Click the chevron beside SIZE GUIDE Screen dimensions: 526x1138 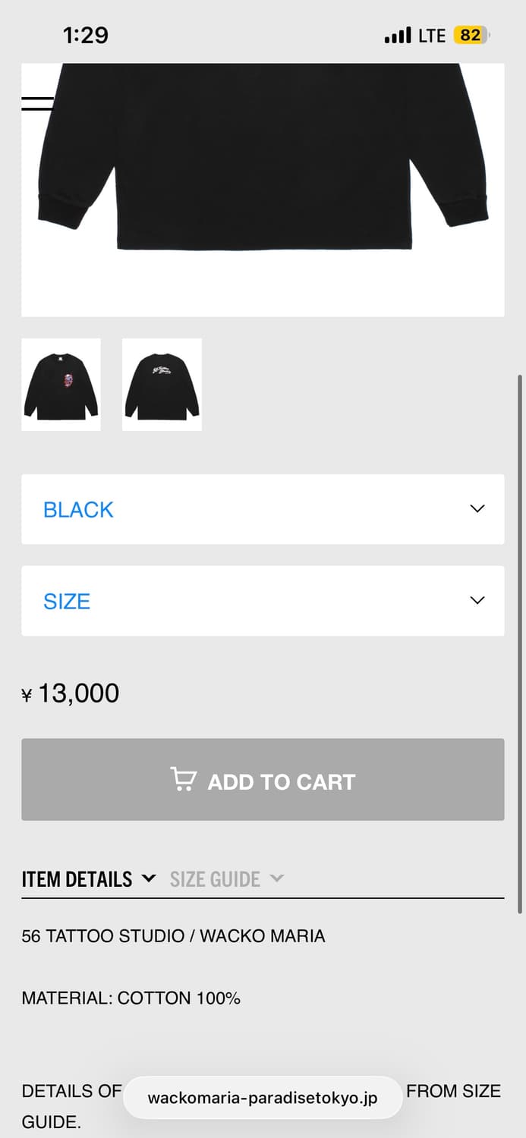point(277,879)
